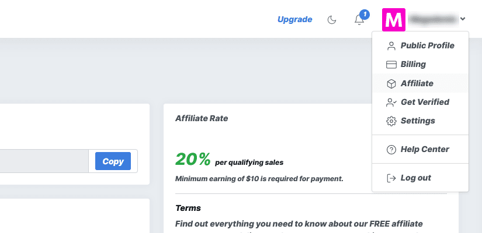
Task: Open notifications via the bell icon
Action: click(x=359, y=20)
